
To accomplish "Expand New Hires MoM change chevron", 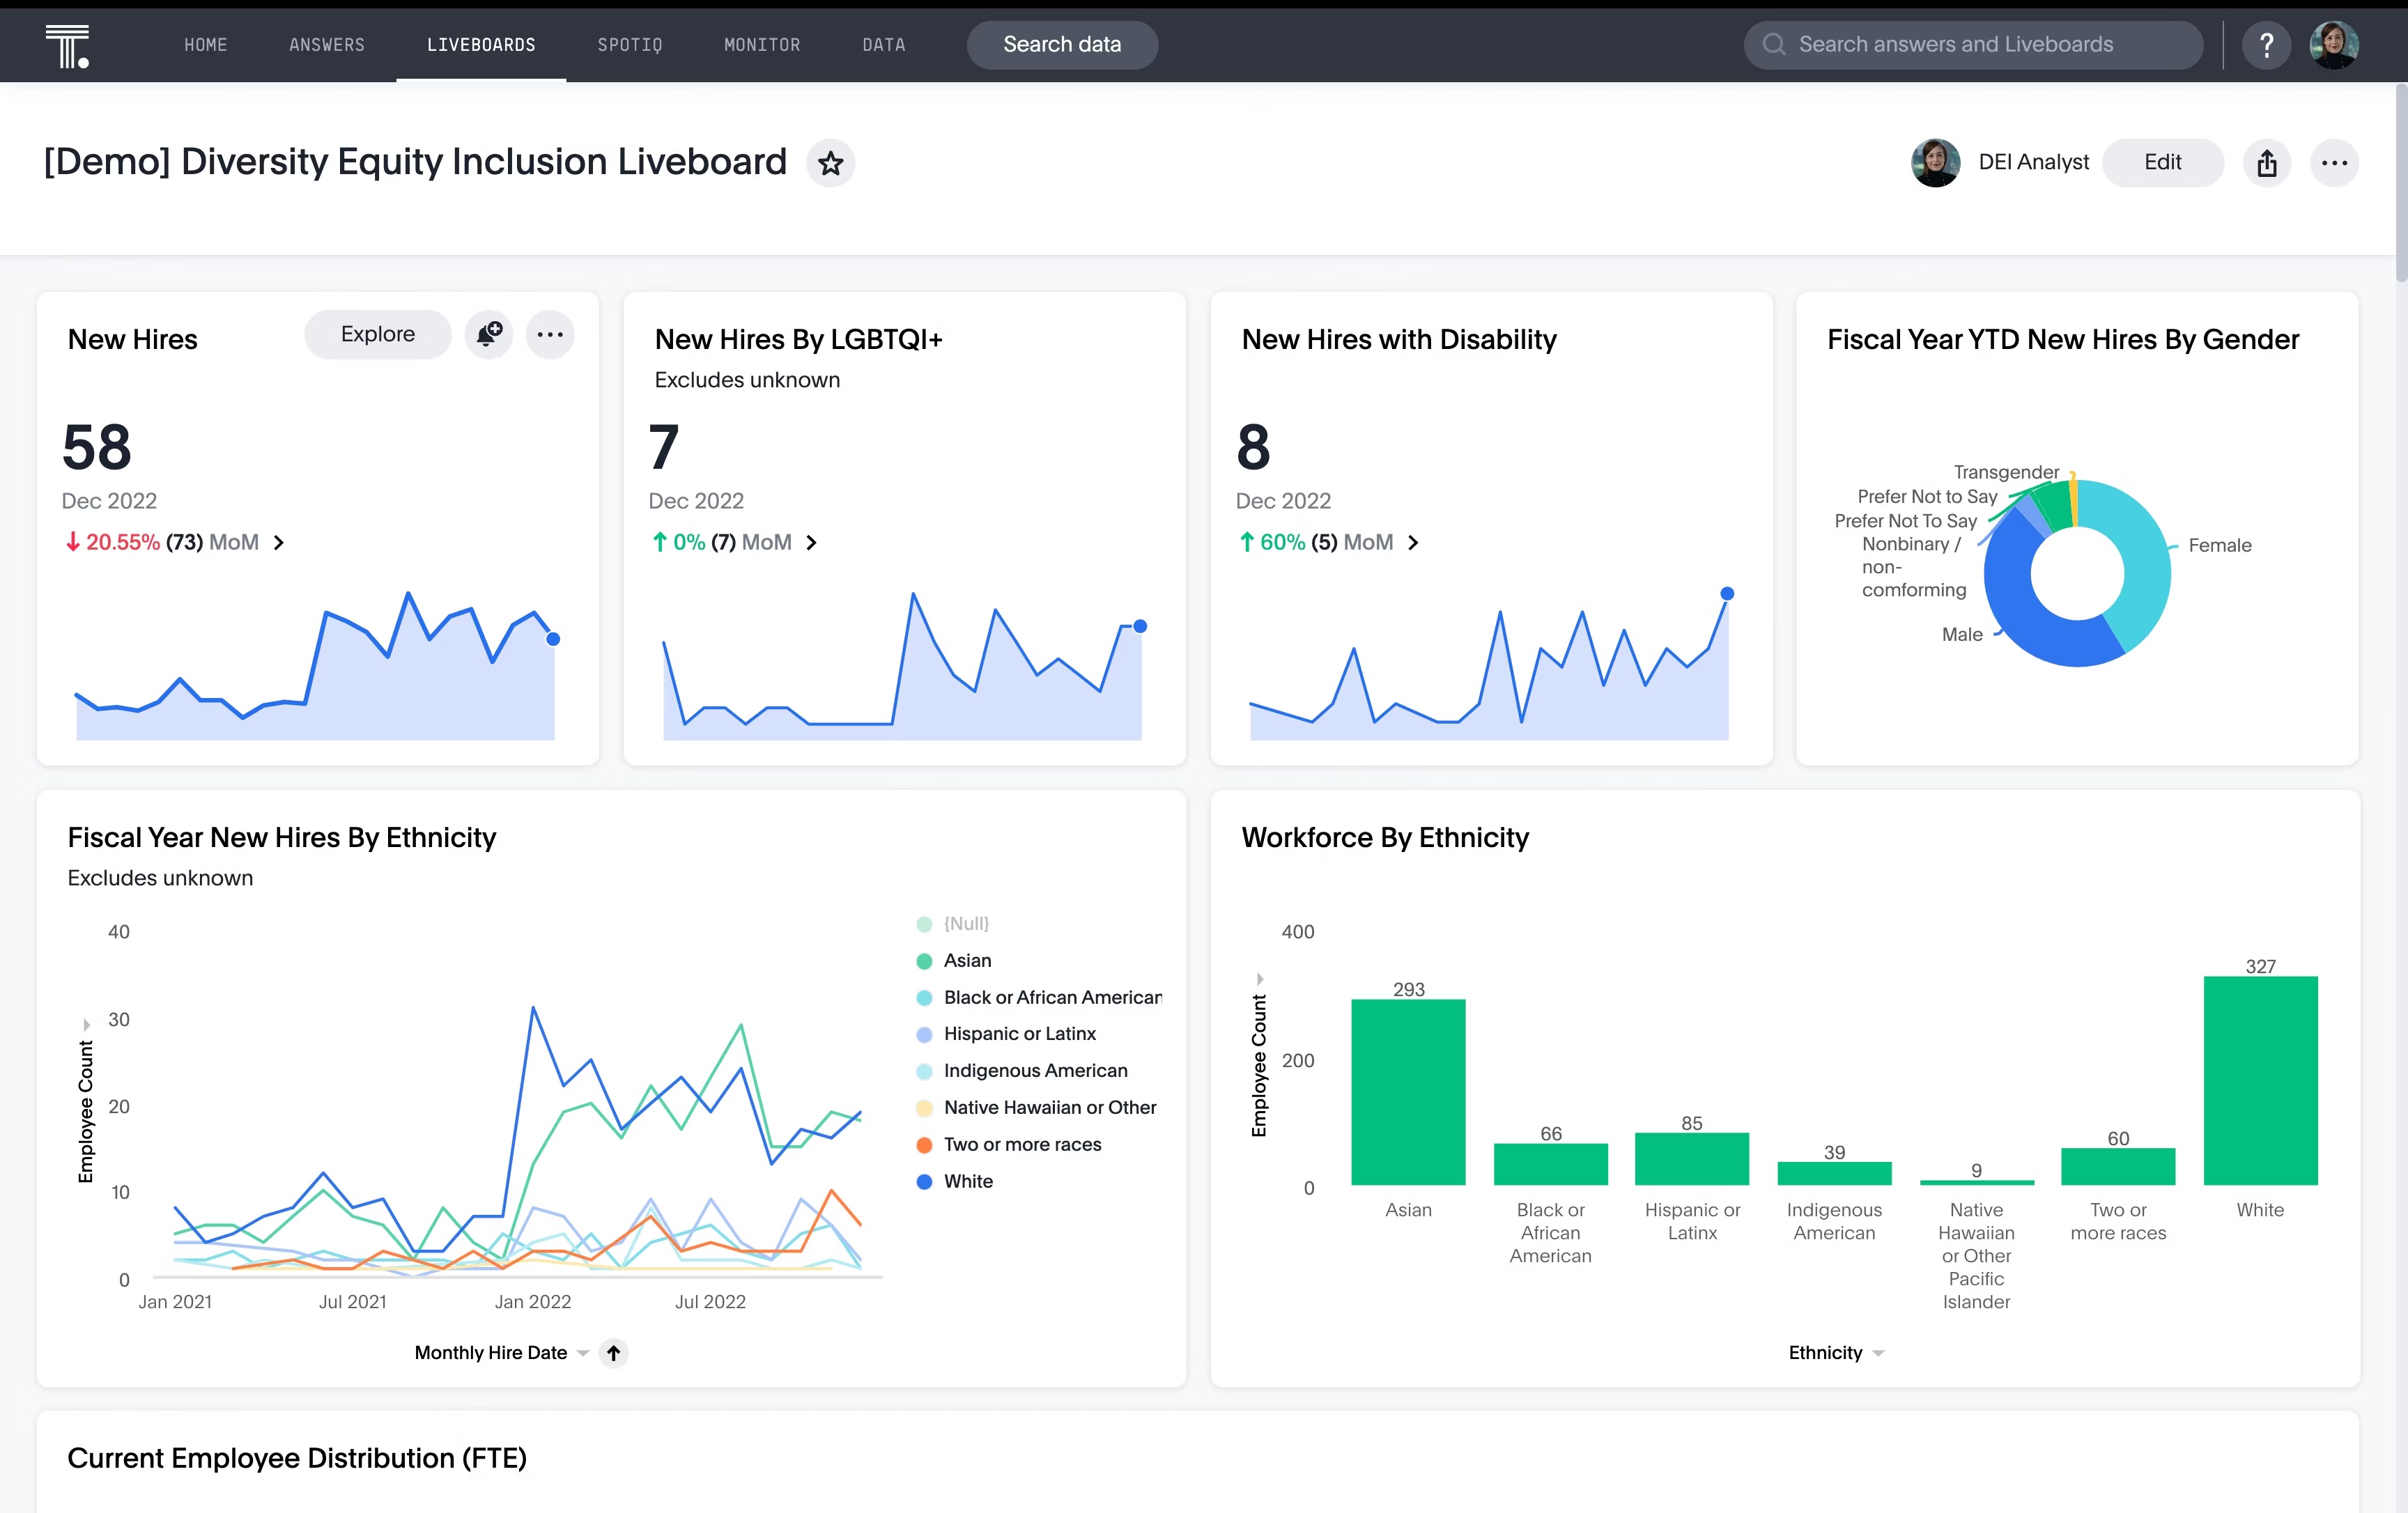I will coord(279,542).
